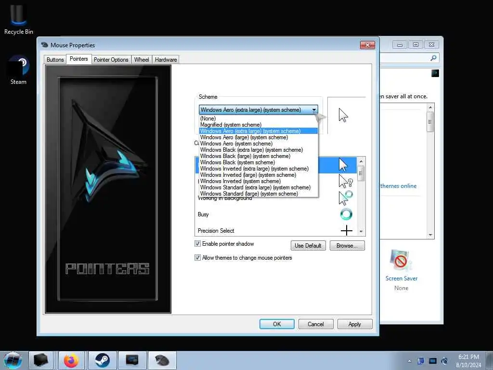
Task: Click the Apply button
Action: (355, 324)
